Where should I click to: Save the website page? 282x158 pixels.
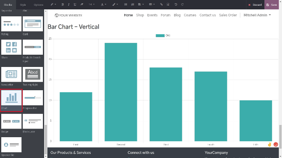click(271, 5)
